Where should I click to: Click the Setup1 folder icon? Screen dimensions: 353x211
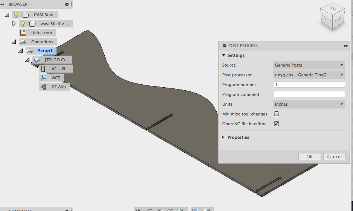pos(29,51)
